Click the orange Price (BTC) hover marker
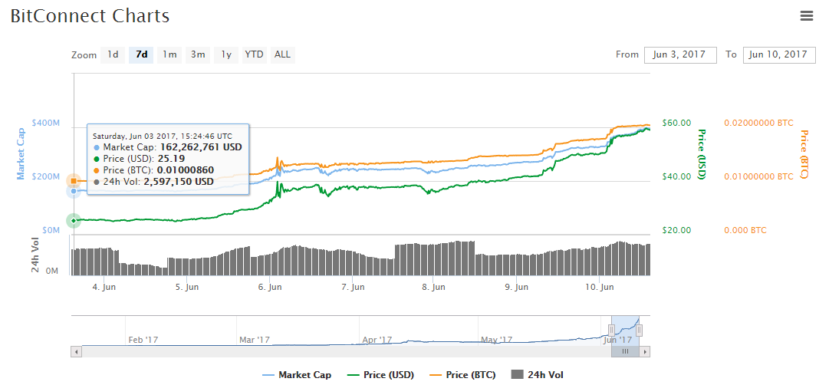This screenshot has height=385, width=819. [74, 181]
